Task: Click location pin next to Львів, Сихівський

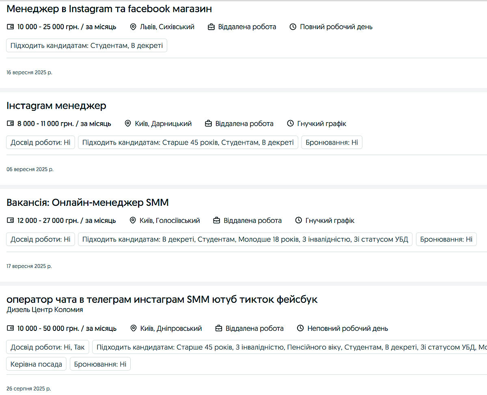Action: point(133,27)
